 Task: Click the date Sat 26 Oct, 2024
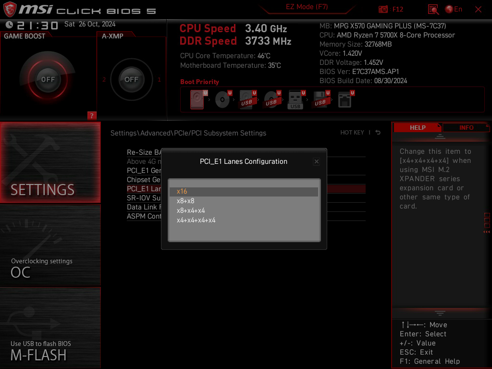click(x=90, y=24)
